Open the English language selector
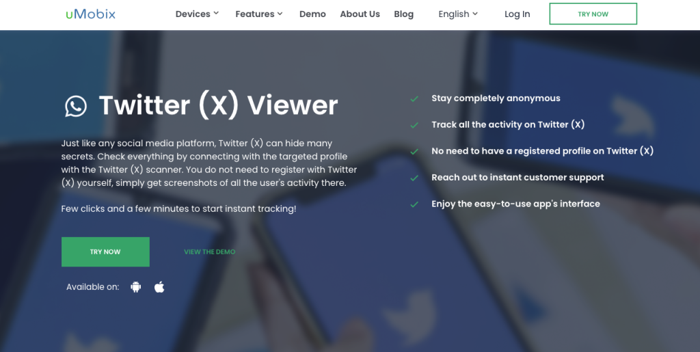This screenshot has width=700, height=352. point(458,14)
